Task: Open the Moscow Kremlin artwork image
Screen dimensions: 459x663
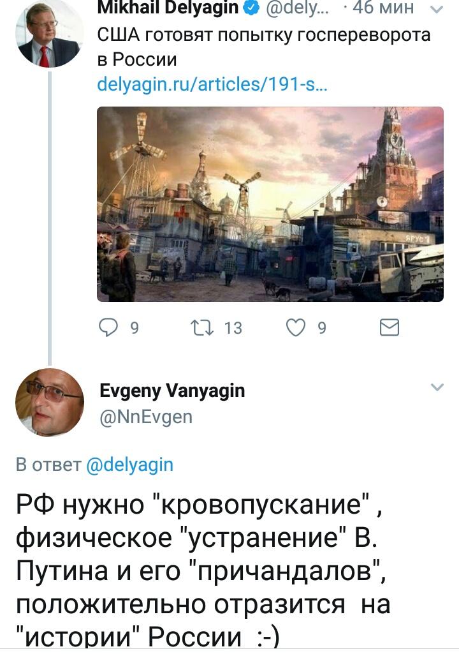Action: tap(270, 204)
